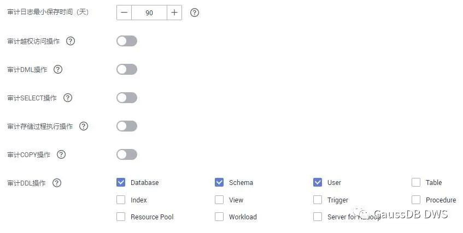Click help icon next to 审计COPY操作

click(x=61, y=154)
